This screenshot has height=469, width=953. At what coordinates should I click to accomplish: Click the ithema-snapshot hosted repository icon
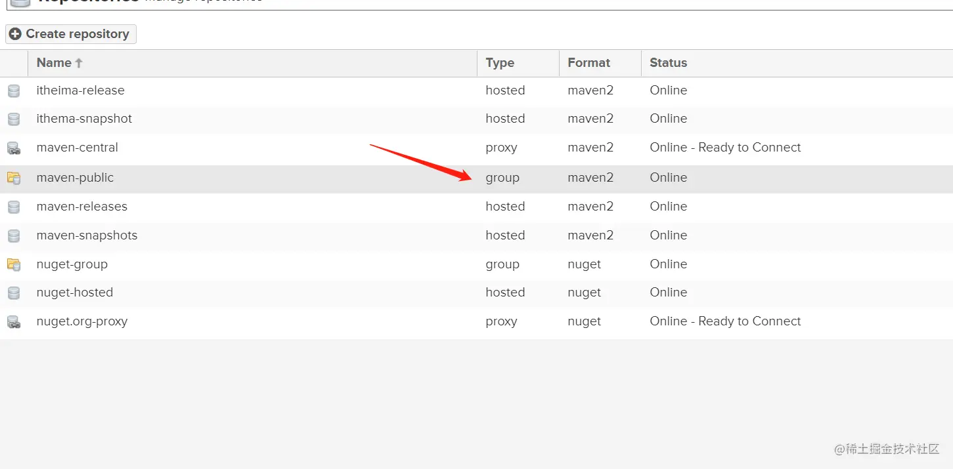click(14, 119)
